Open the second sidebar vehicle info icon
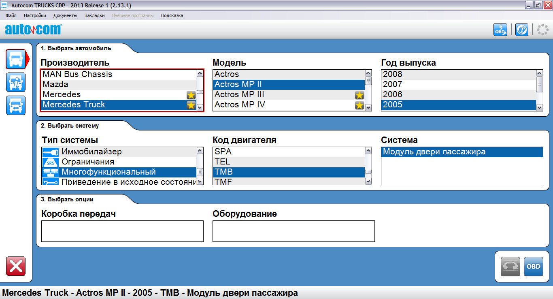This screenshot has width=553, height=299. (16, 82)
